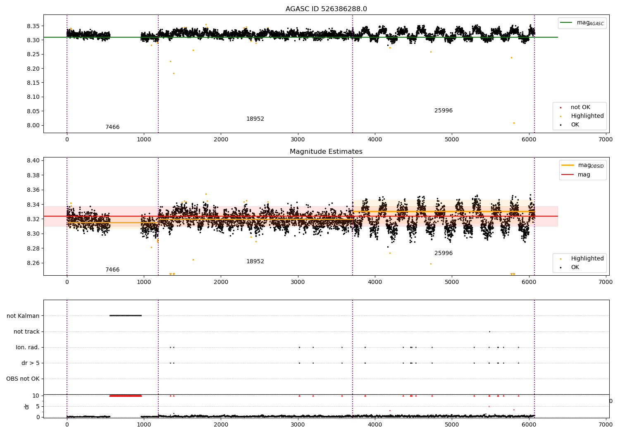Click the 'OBS not OK' row label

point(23,379)
